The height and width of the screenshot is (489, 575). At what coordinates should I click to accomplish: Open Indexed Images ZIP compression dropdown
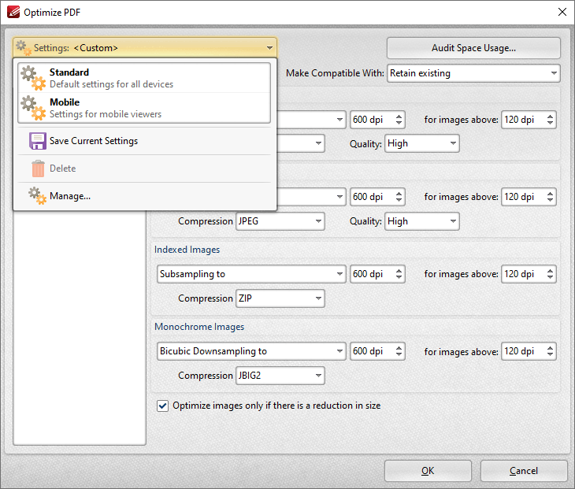(280, 298)
